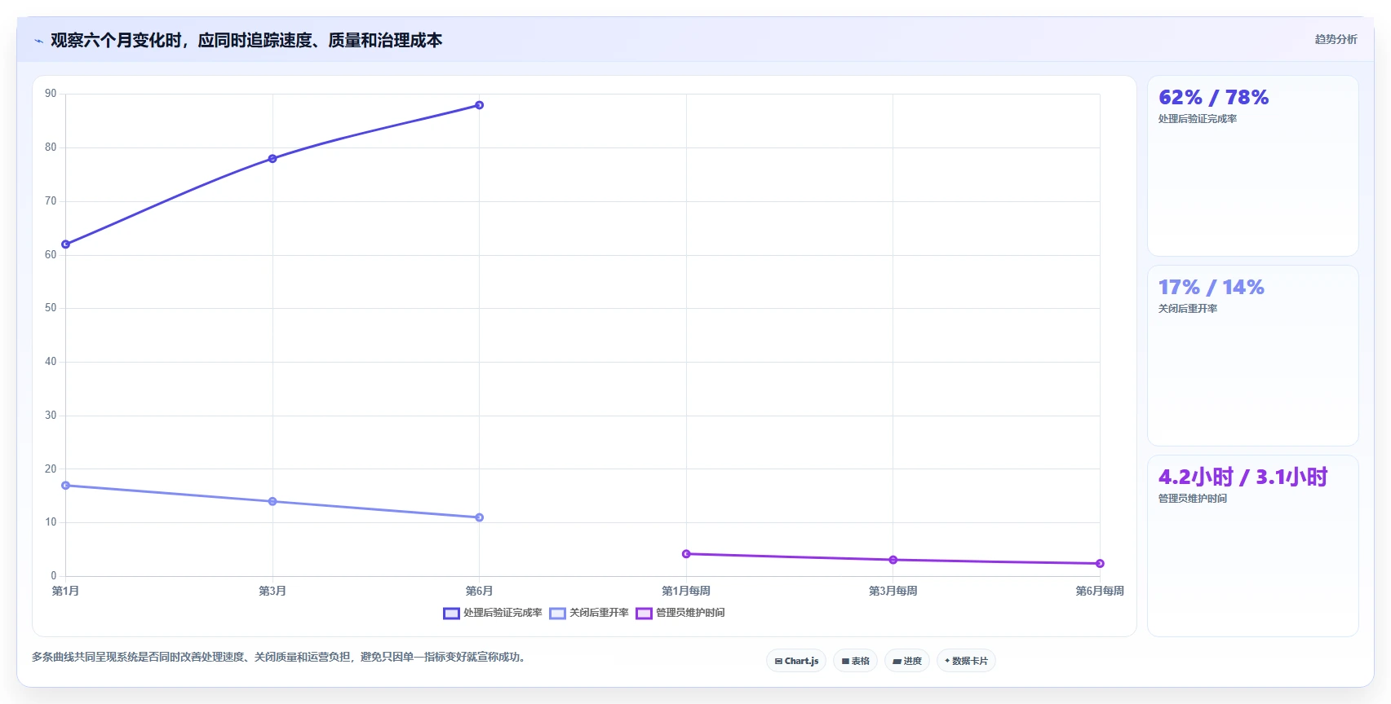1391x704 pixels.
Task: Click the 17% / 14% stat value
Action: 1212,288
